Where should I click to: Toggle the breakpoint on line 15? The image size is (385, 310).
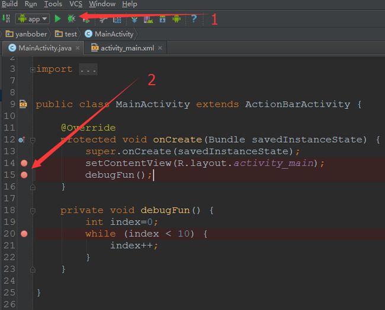[24, 175]
